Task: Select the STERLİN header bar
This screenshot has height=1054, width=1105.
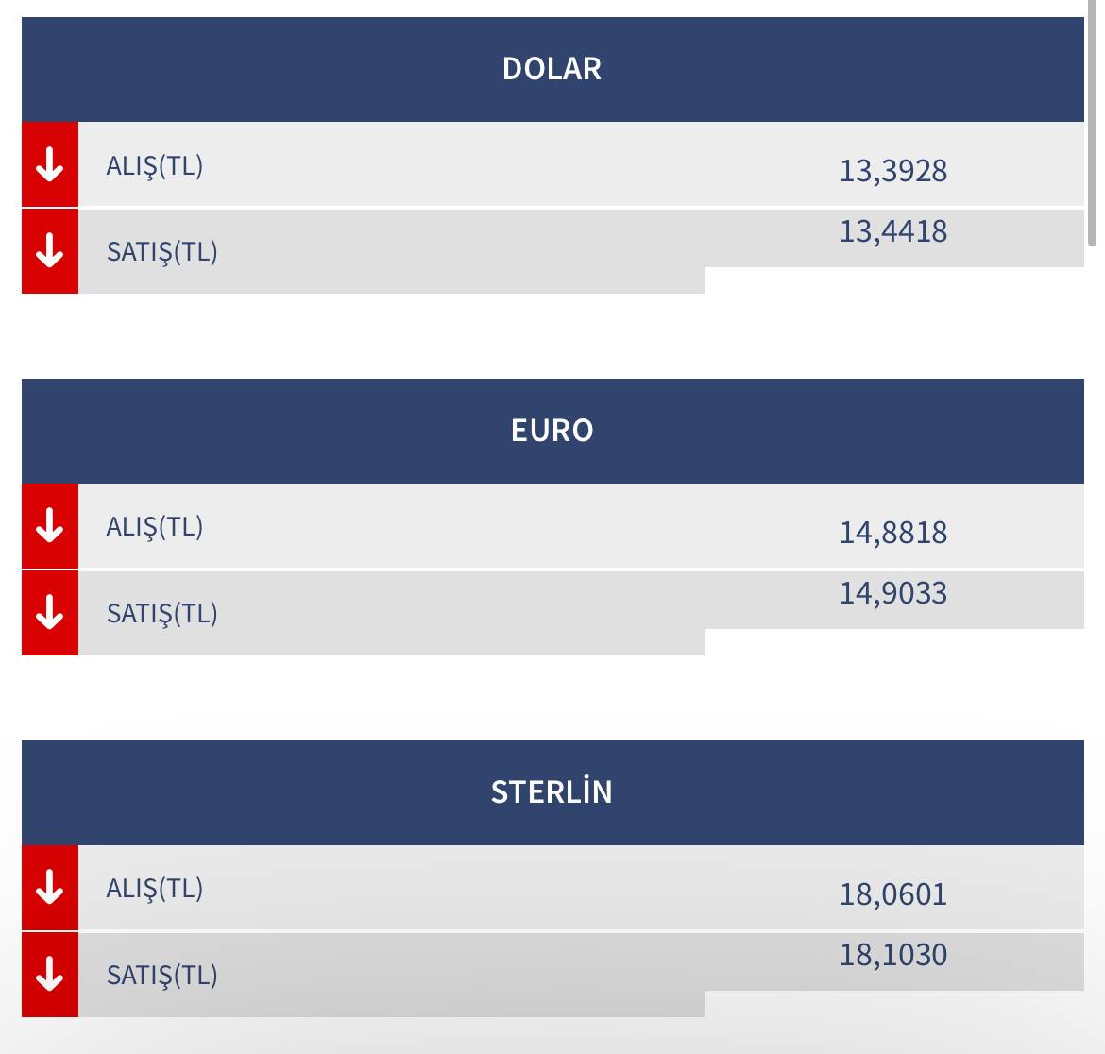Action: (552, 792)
